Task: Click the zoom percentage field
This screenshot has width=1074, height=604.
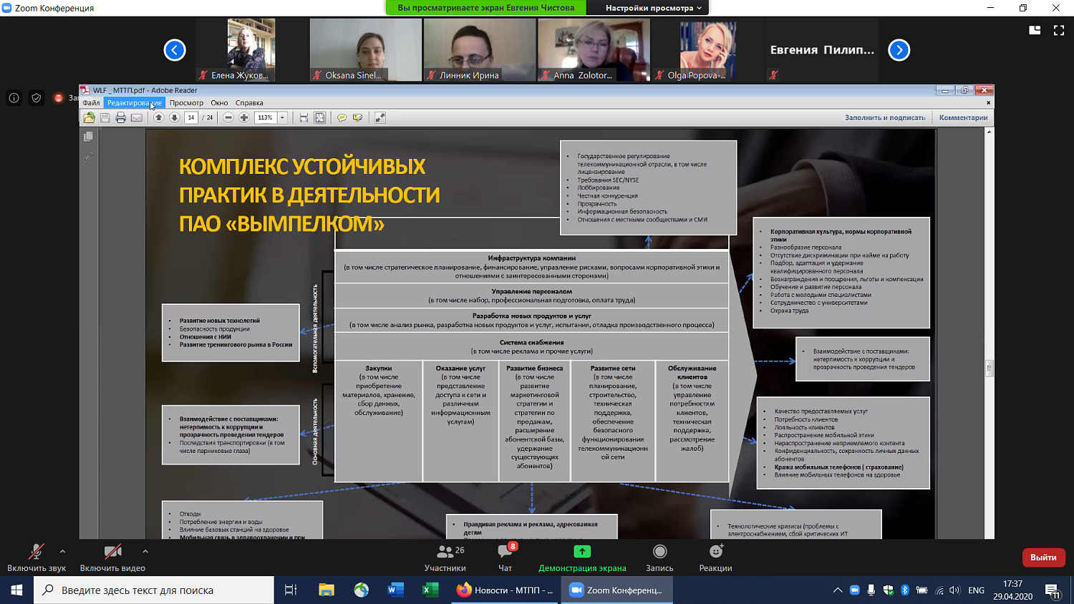Action: (266, 117)
